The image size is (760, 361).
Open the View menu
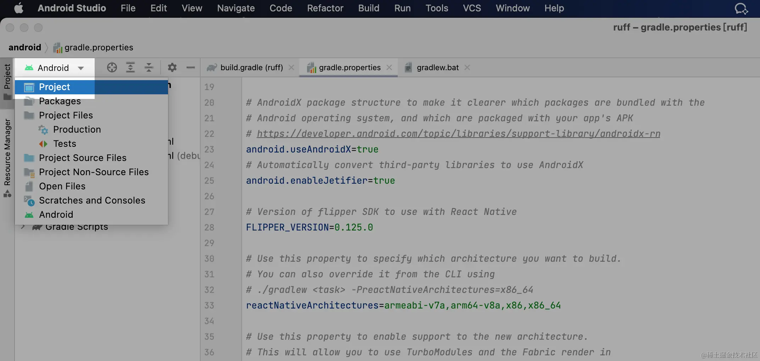192,8
